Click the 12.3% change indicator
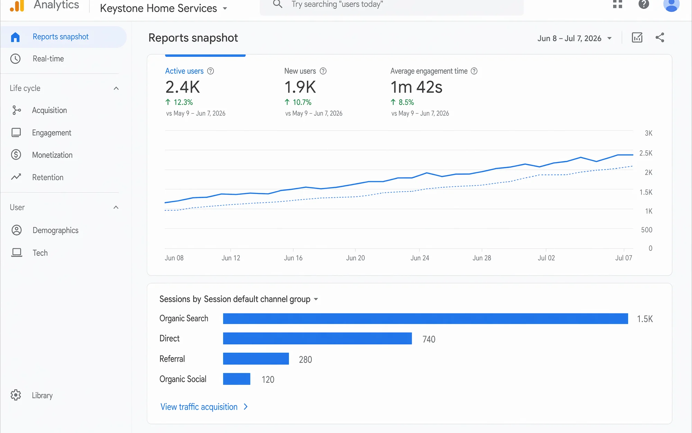Viewport: 692px width, 433px height. tap(179, 102)
